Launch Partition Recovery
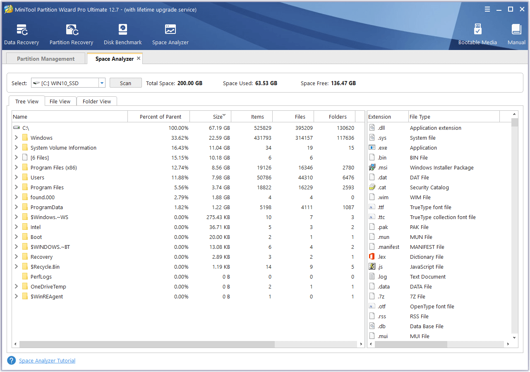The image size is (530, 372). (x=71, y=35)
